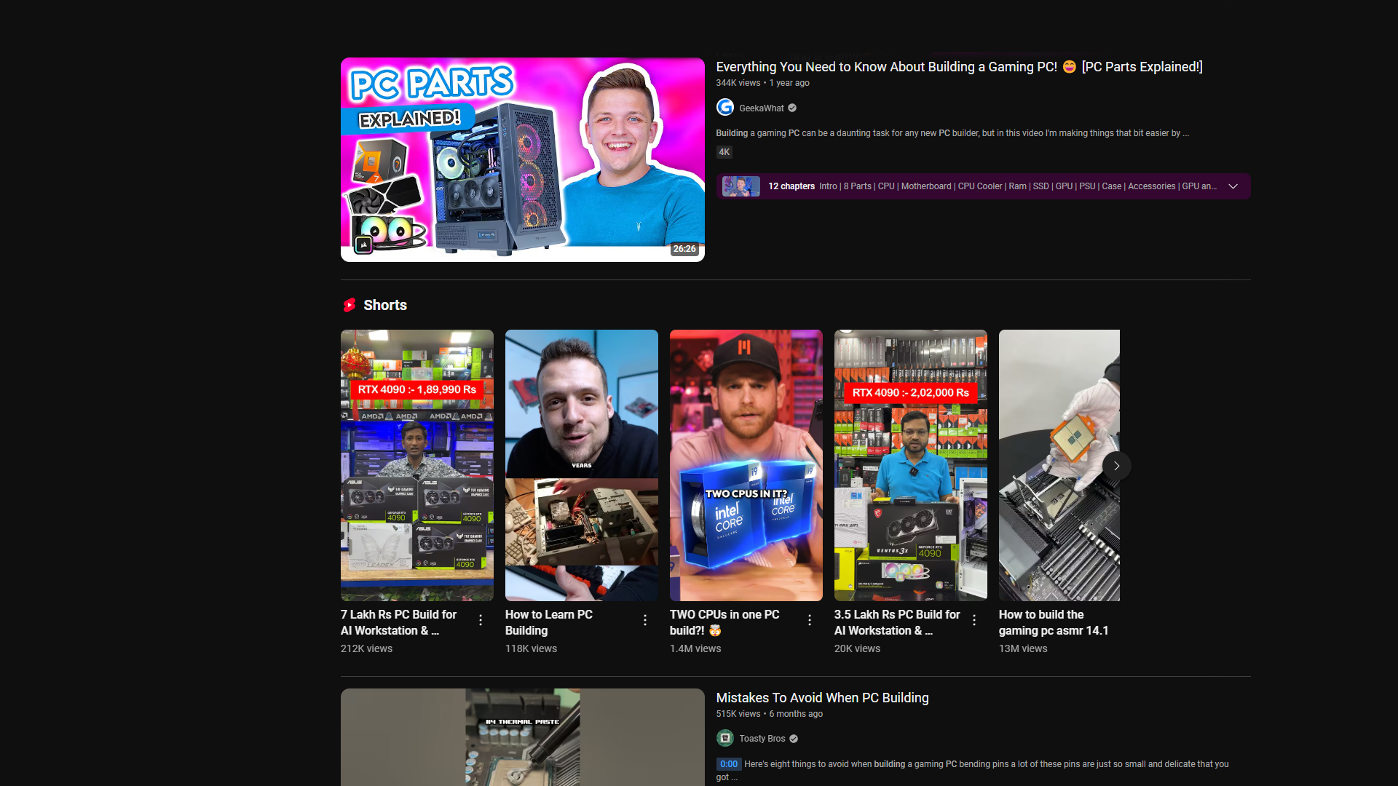Open the GeekaWhat channel avatar

(724, 108)
